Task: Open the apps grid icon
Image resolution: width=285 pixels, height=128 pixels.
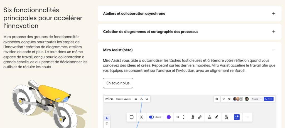Action: click(217, 99)
